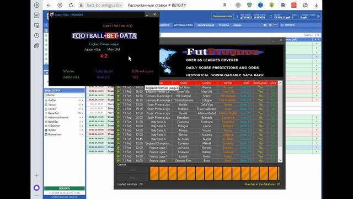Click the MT icon in browser sidebar

tap(36, 15)
